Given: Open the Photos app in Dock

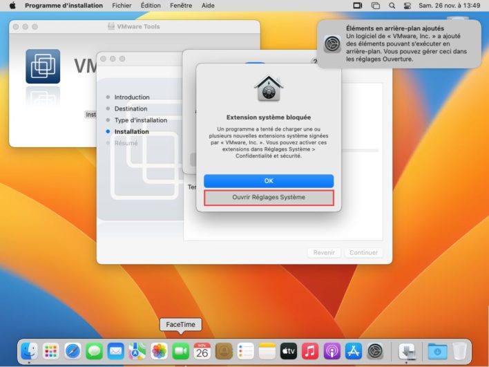Looking at the screenshot, I should (159, 351).
